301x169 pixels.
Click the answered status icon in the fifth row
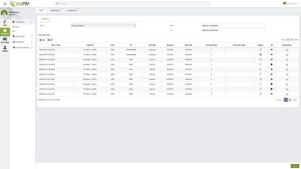pos(261,69)
